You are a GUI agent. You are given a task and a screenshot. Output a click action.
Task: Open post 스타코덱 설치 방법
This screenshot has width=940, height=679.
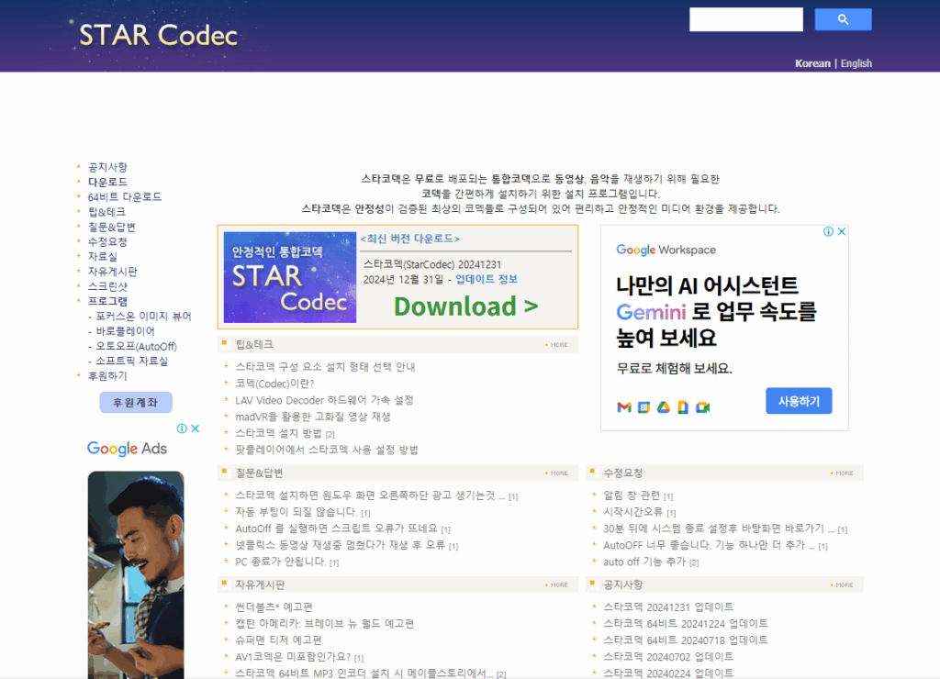pos(278,433)
